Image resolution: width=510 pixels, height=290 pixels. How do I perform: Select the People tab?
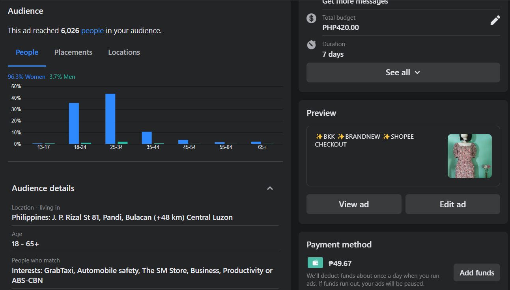[27, 52]
